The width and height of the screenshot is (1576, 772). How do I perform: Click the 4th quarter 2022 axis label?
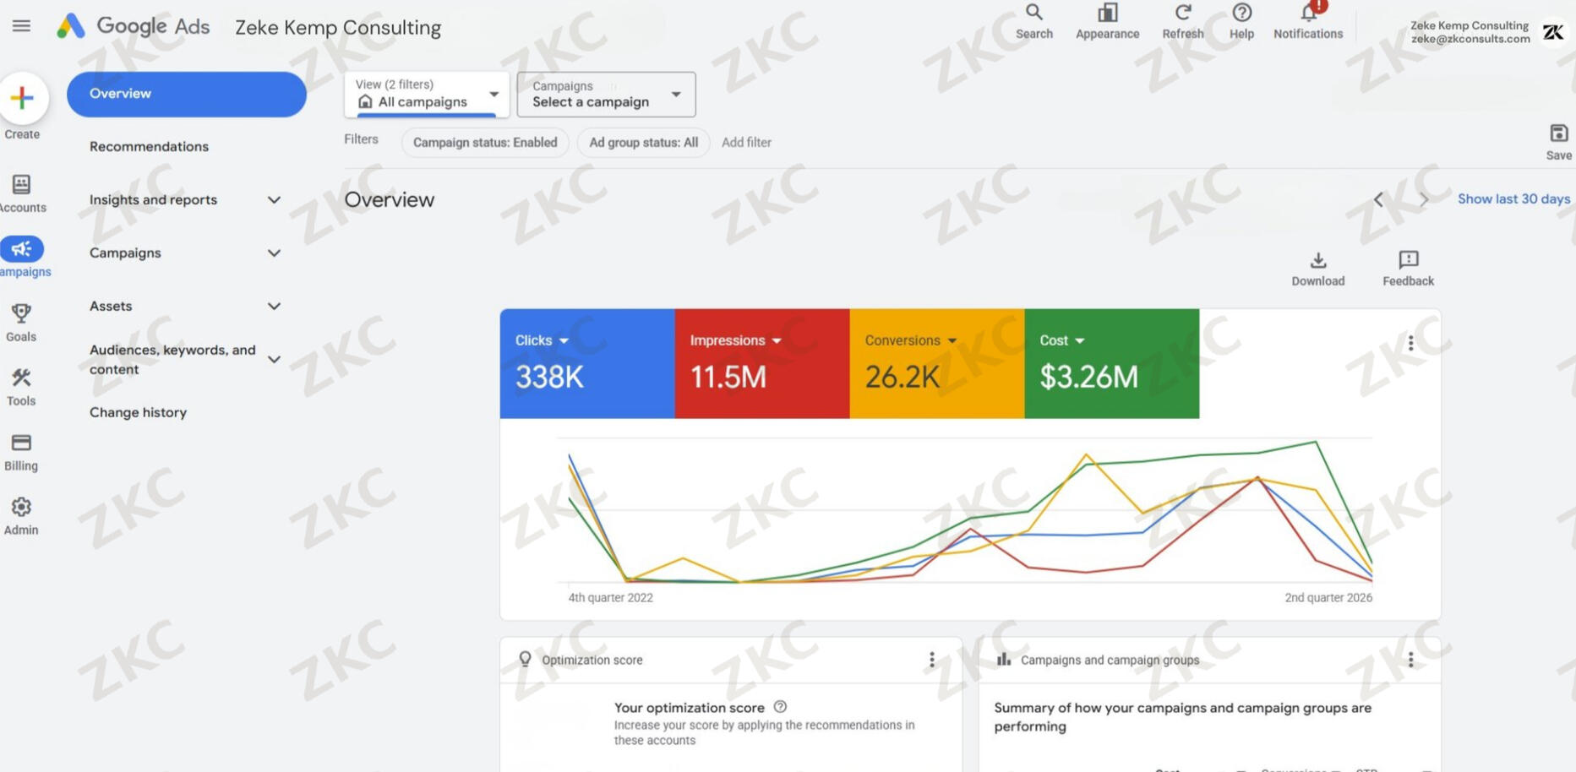pos(610,598)
